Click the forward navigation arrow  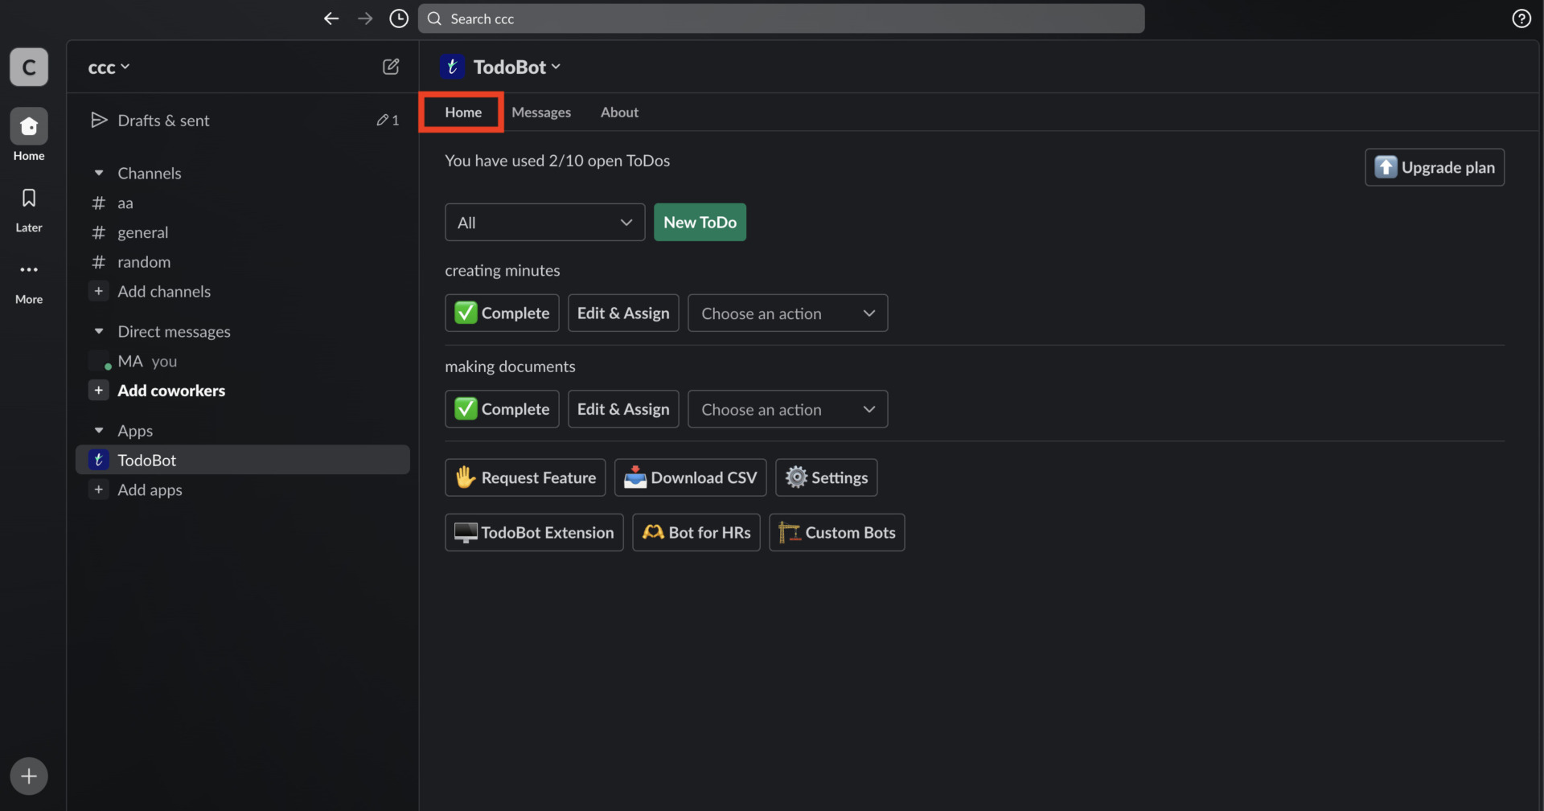click(x=365, y=18)
